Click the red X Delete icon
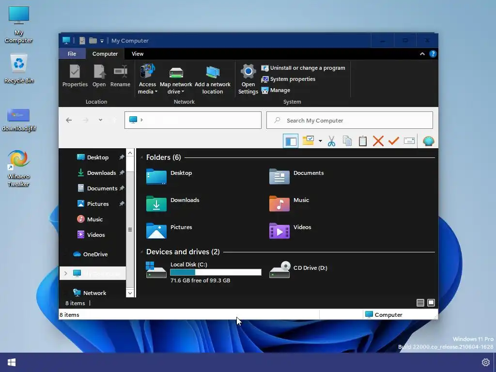The height and width of the screenshot is (372, 496). tap(378, 141)
